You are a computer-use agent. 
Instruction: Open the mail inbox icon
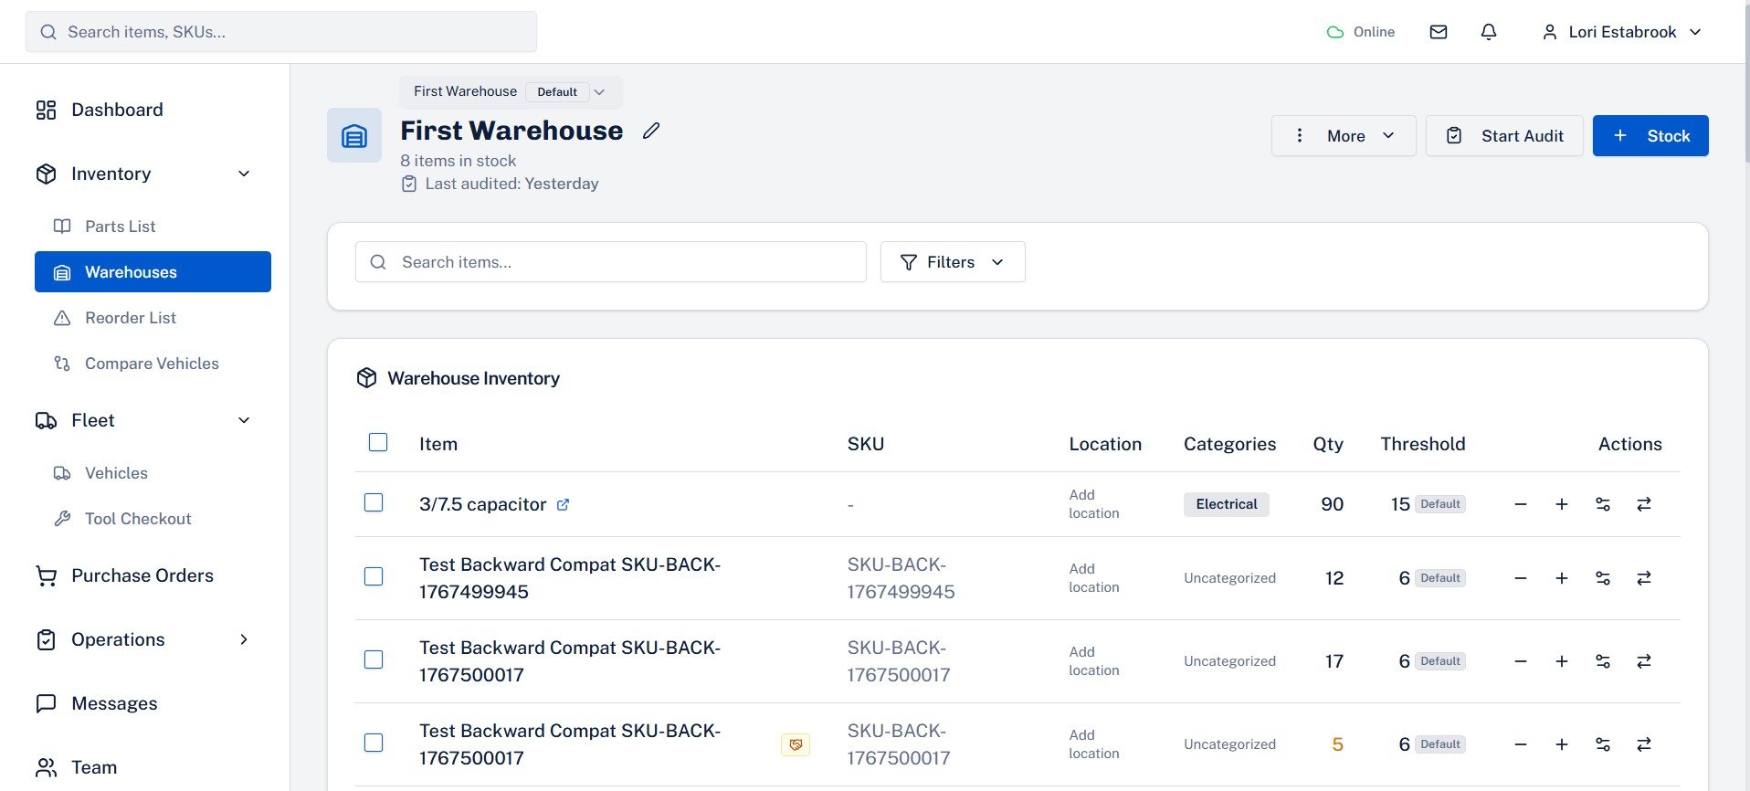tap(1438, 32)
